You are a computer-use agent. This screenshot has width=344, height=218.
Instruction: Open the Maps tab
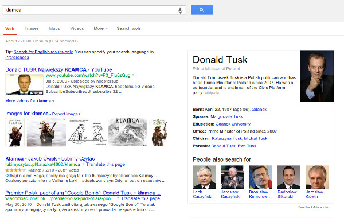[x=54, y=28]
